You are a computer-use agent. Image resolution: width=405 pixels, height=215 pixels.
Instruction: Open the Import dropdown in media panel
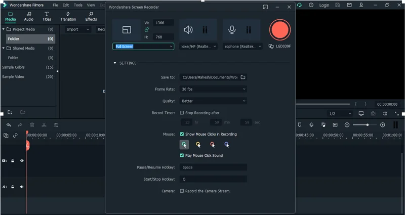pyautogui.click(x=77, y=29)
